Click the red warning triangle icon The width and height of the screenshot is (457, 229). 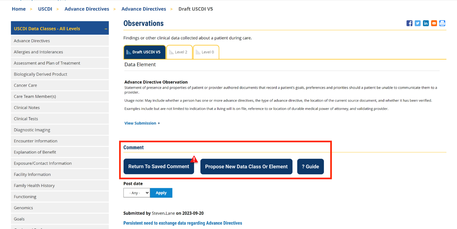click(194, 159)
